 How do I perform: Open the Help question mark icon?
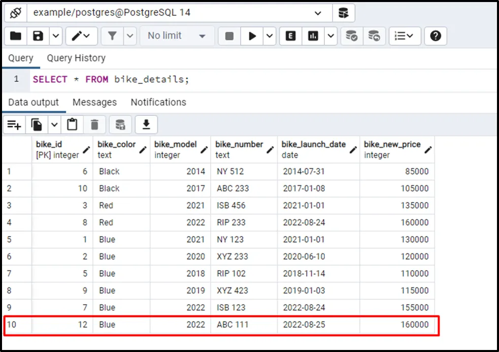pyautogui.click(x=436, y=36)
